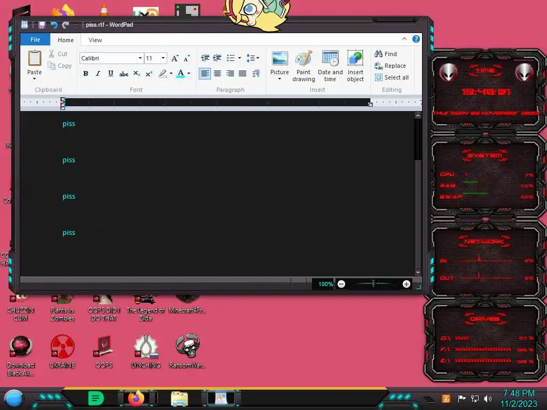The image size is (547, 410).
Task: Start a bulleted list
Action: (231, 58)
